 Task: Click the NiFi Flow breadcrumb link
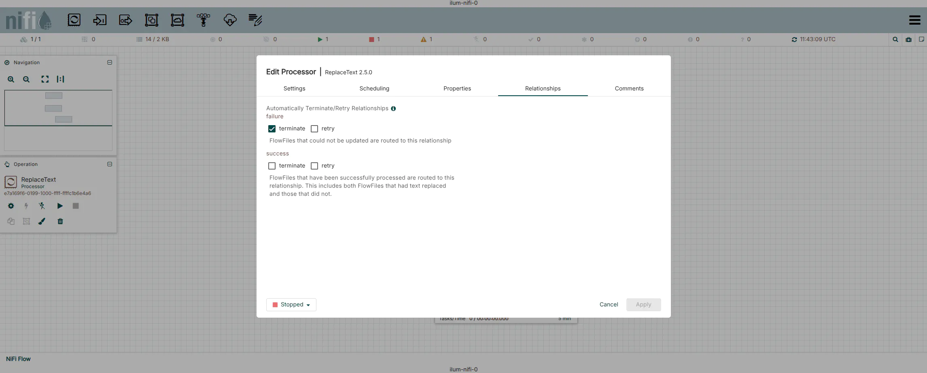[x=18, y=359]
